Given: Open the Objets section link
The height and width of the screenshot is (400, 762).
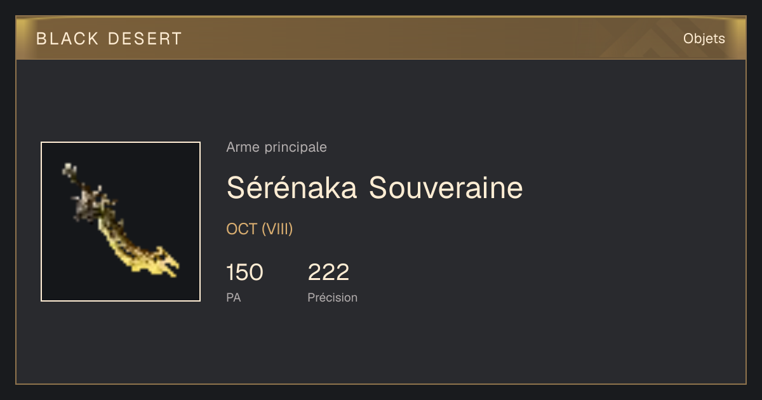Looking at the screenshot, I should coord(704,39).
